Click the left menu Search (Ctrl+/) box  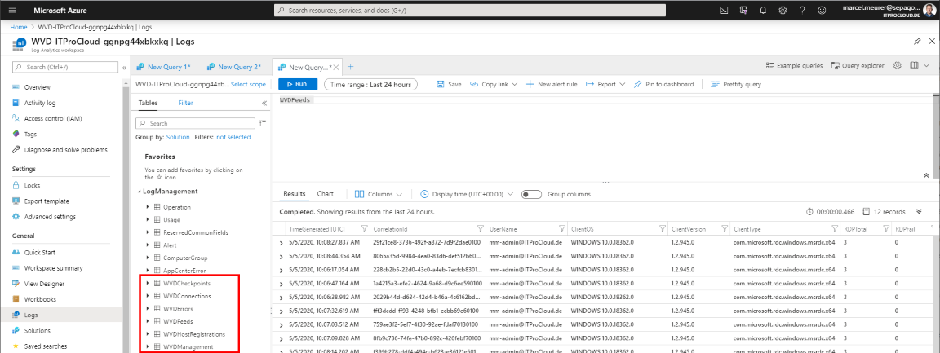click(64, 68)
